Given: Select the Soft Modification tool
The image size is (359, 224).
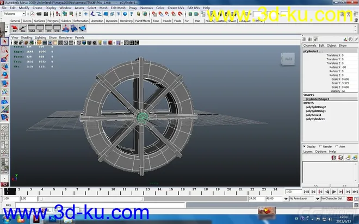Looking at the screenshot, I should (4, 101).
